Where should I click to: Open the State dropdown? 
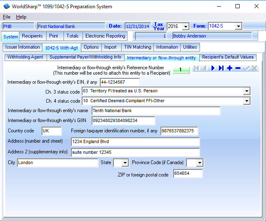pyautogui.click(x=125, y=163)
